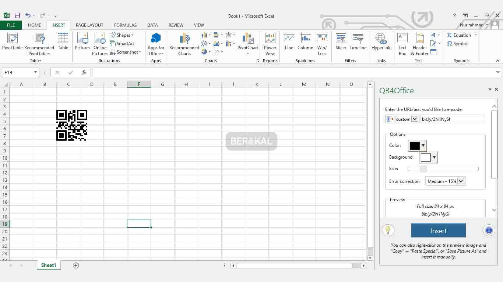
Task: Click the white Background swatch
Action: [x=426, y=158]
